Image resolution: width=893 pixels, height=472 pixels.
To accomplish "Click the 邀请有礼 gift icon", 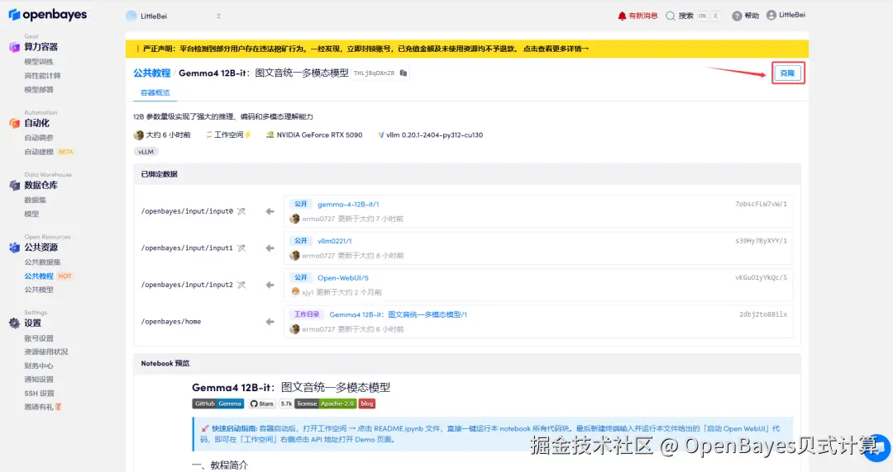I will [x=58, y=407].
